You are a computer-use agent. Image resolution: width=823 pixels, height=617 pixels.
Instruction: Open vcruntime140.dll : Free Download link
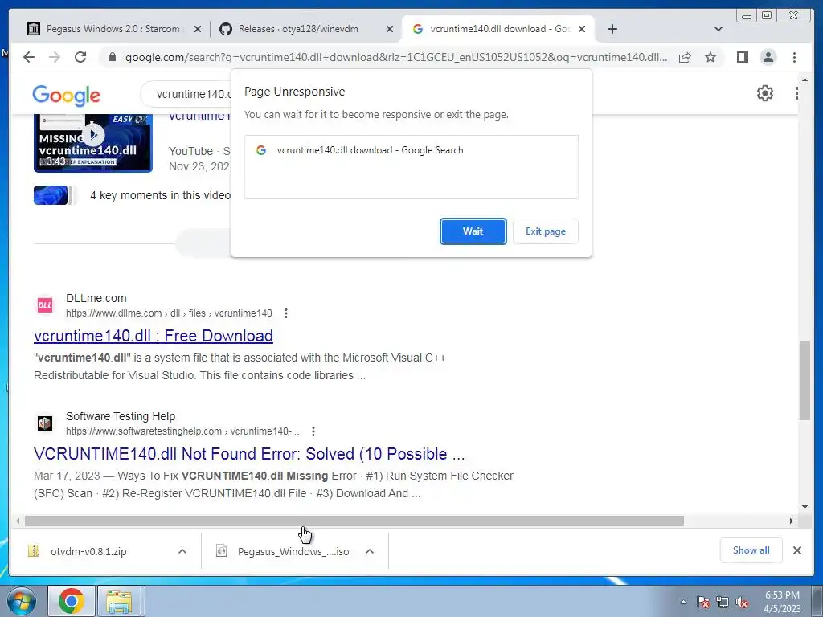pyautogui.click(x=154, y=336)
